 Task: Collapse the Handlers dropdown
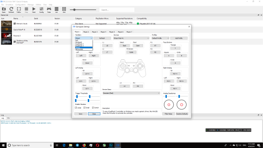coord(84,38)
